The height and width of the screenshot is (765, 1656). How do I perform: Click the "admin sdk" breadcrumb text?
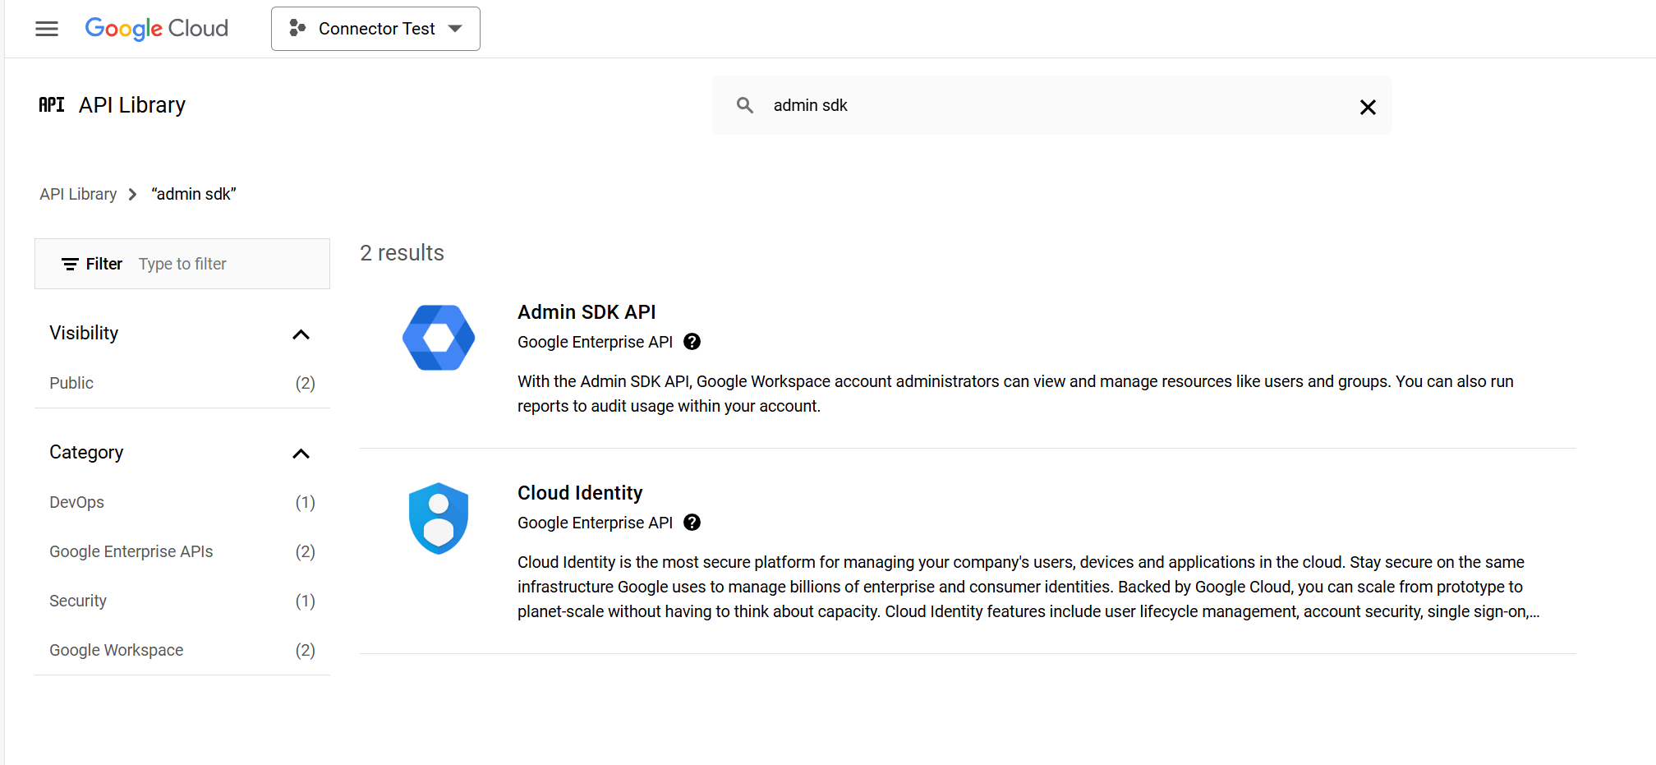pos(194,194)
